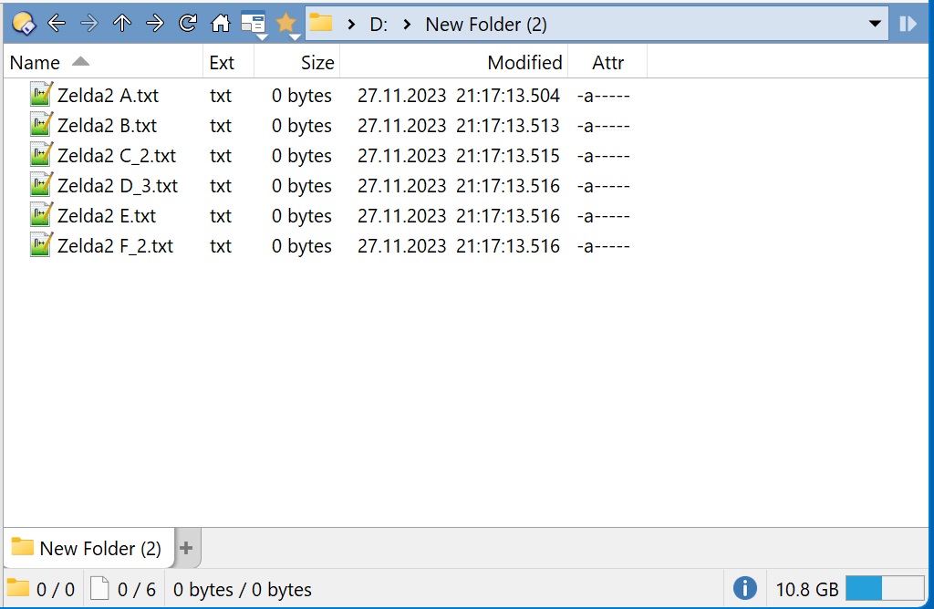The height and width of the screenshot is (609, 934).
Task: Click the 21:17:13.515 modified time
Action: point(508,155)
